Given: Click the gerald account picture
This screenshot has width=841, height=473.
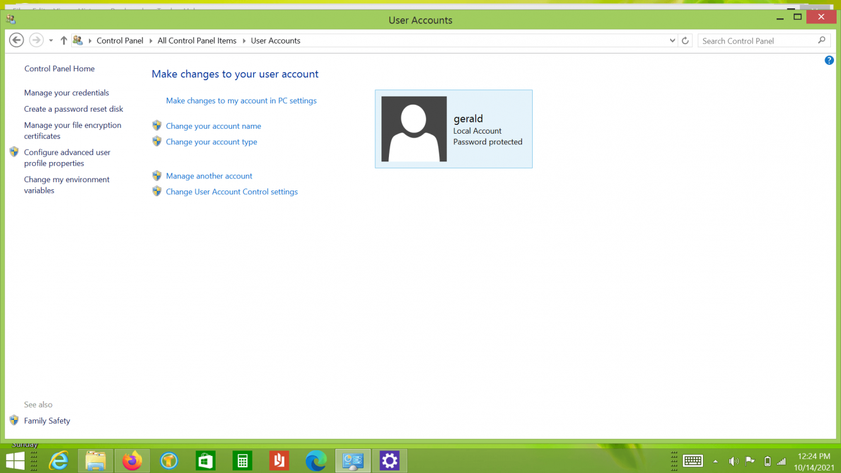Looking at the screenshot, I should [414, 129].
